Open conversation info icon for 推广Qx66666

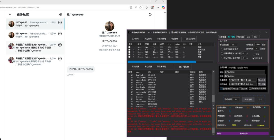coord(150,14)
